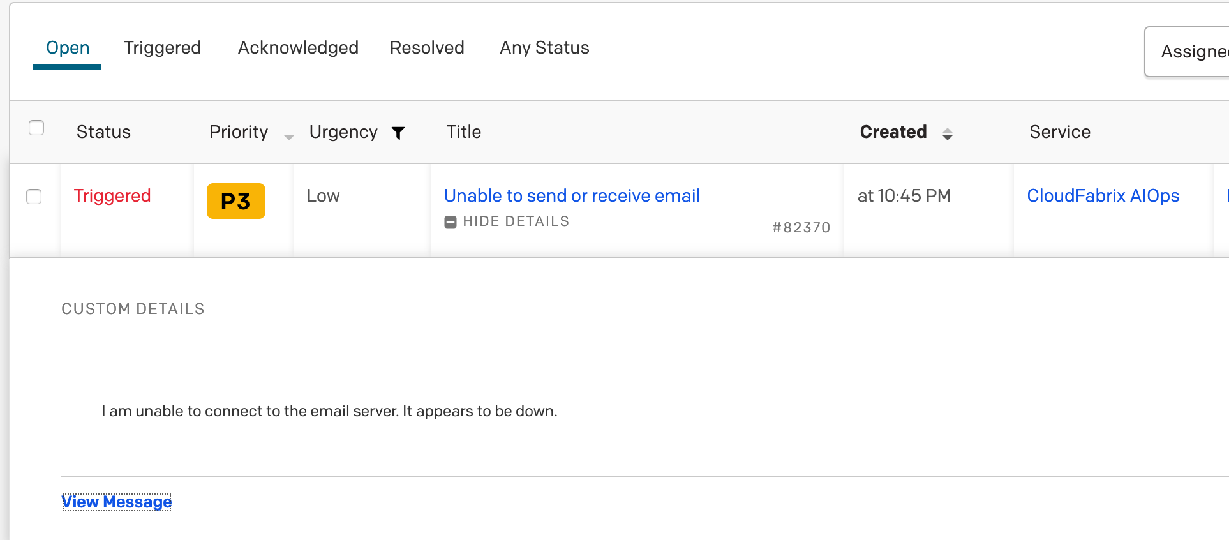Screen dimensions: 1229x540
Task: Toggle selection of the Triggered incident row
Action: (x=34, y=197)
